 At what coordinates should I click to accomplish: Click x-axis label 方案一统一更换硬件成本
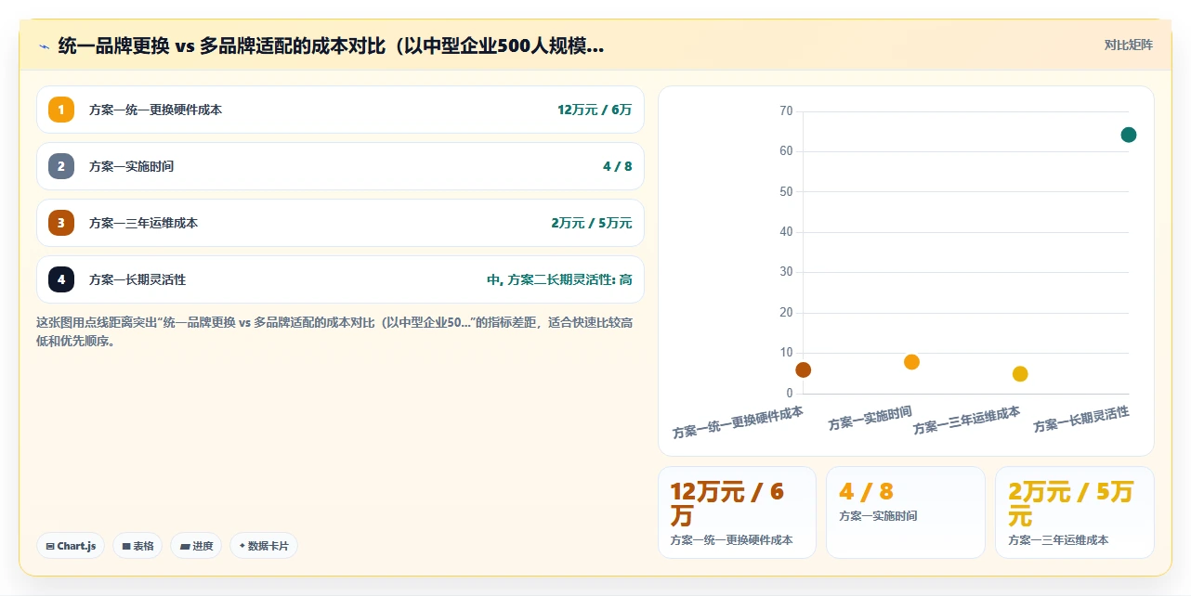(x=739, y=422)
